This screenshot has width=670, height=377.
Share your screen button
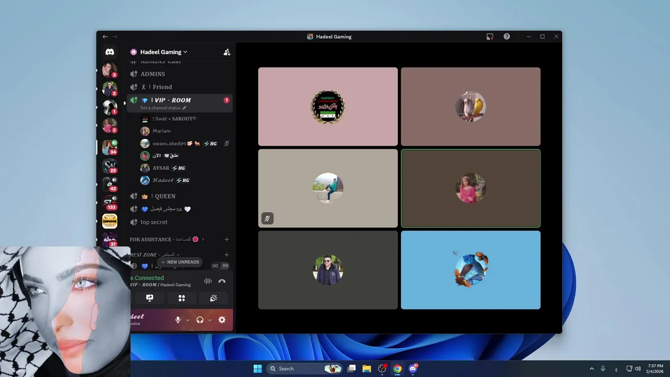150,298
